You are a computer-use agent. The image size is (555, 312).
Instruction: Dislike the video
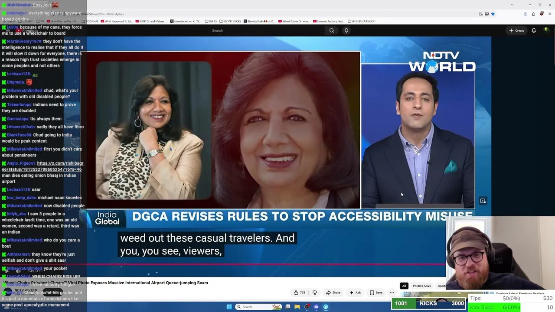(315, 292)
